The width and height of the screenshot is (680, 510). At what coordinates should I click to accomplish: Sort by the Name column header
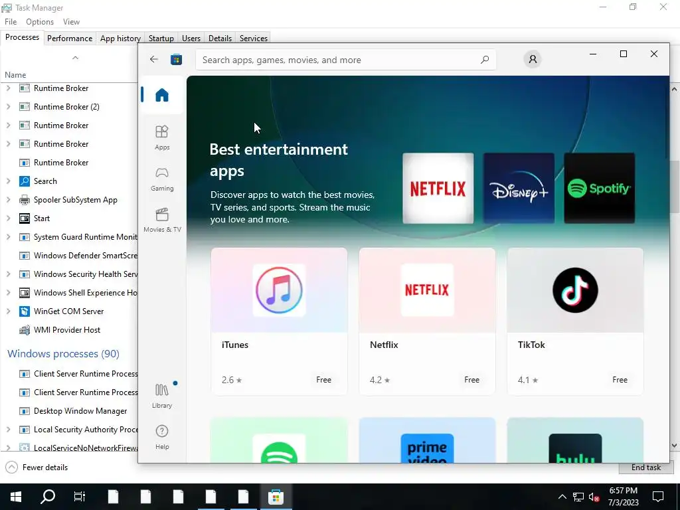(15, 75)
